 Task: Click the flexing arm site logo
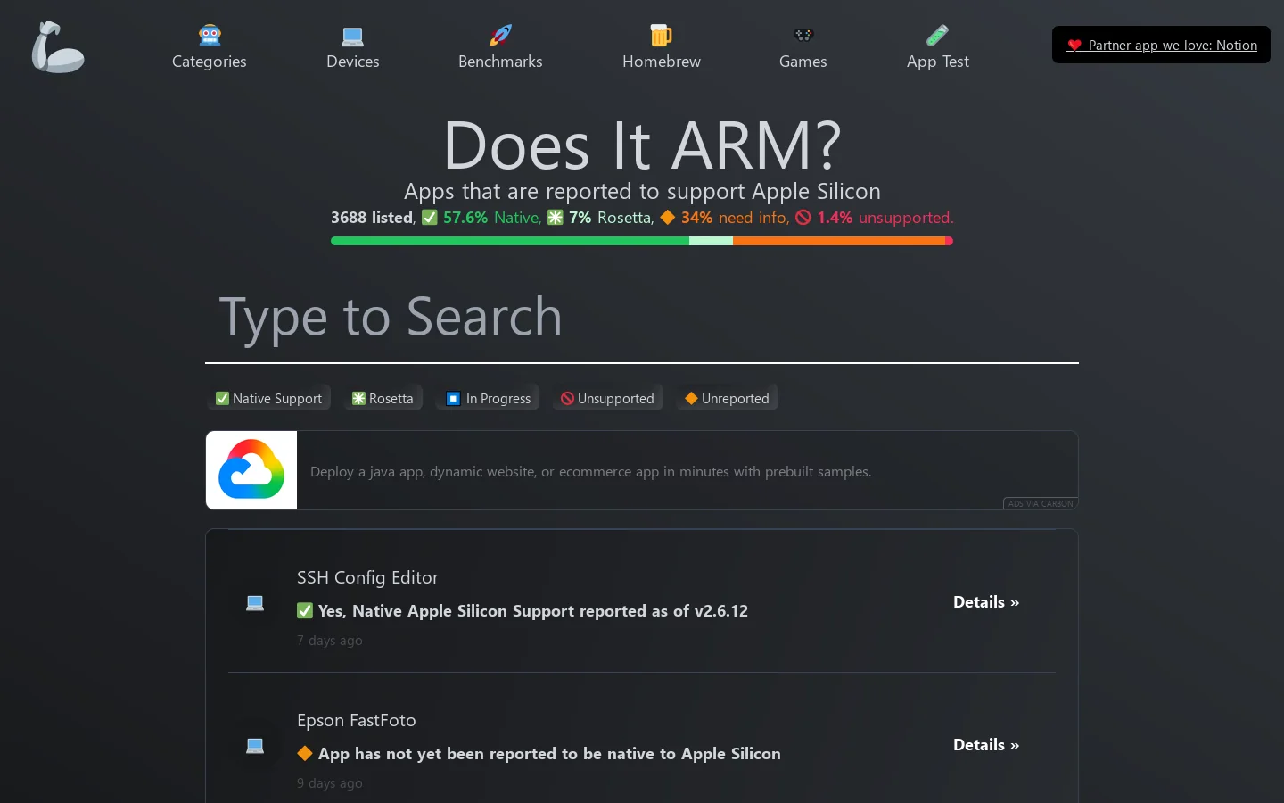(58, 46)
